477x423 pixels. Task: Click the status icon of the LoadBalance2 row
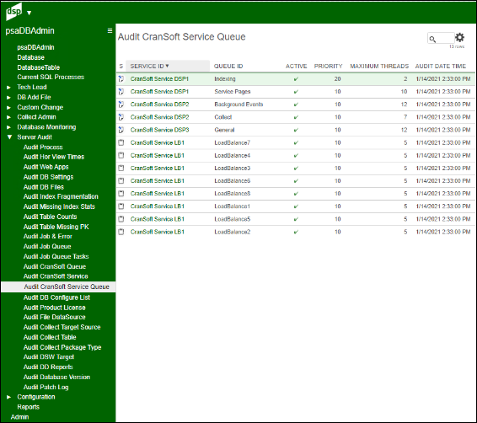point(121,232)
